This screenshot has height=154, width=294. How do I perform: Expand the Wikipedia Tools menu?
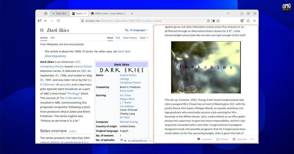coord(144,38)
